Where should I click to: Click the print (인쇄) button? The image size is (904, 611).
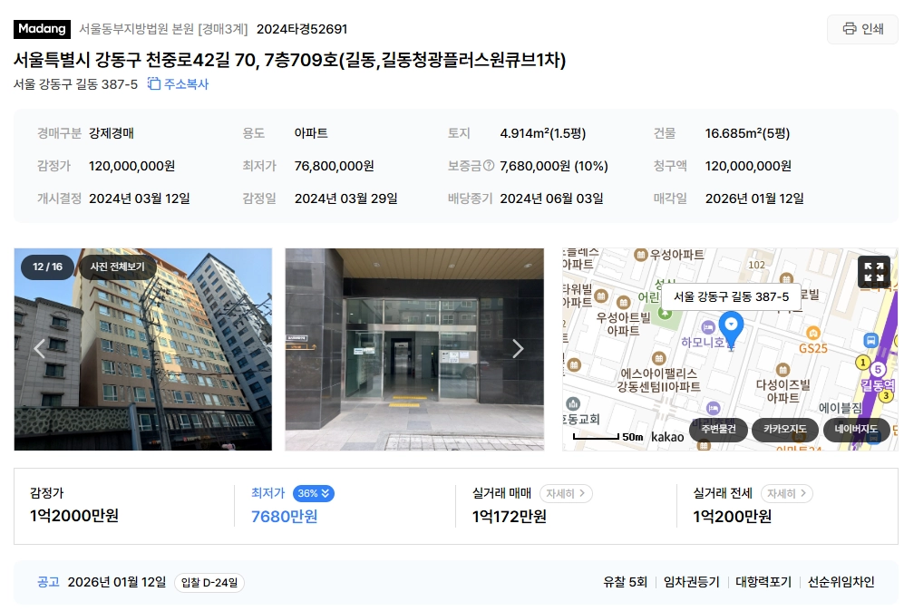862,29
